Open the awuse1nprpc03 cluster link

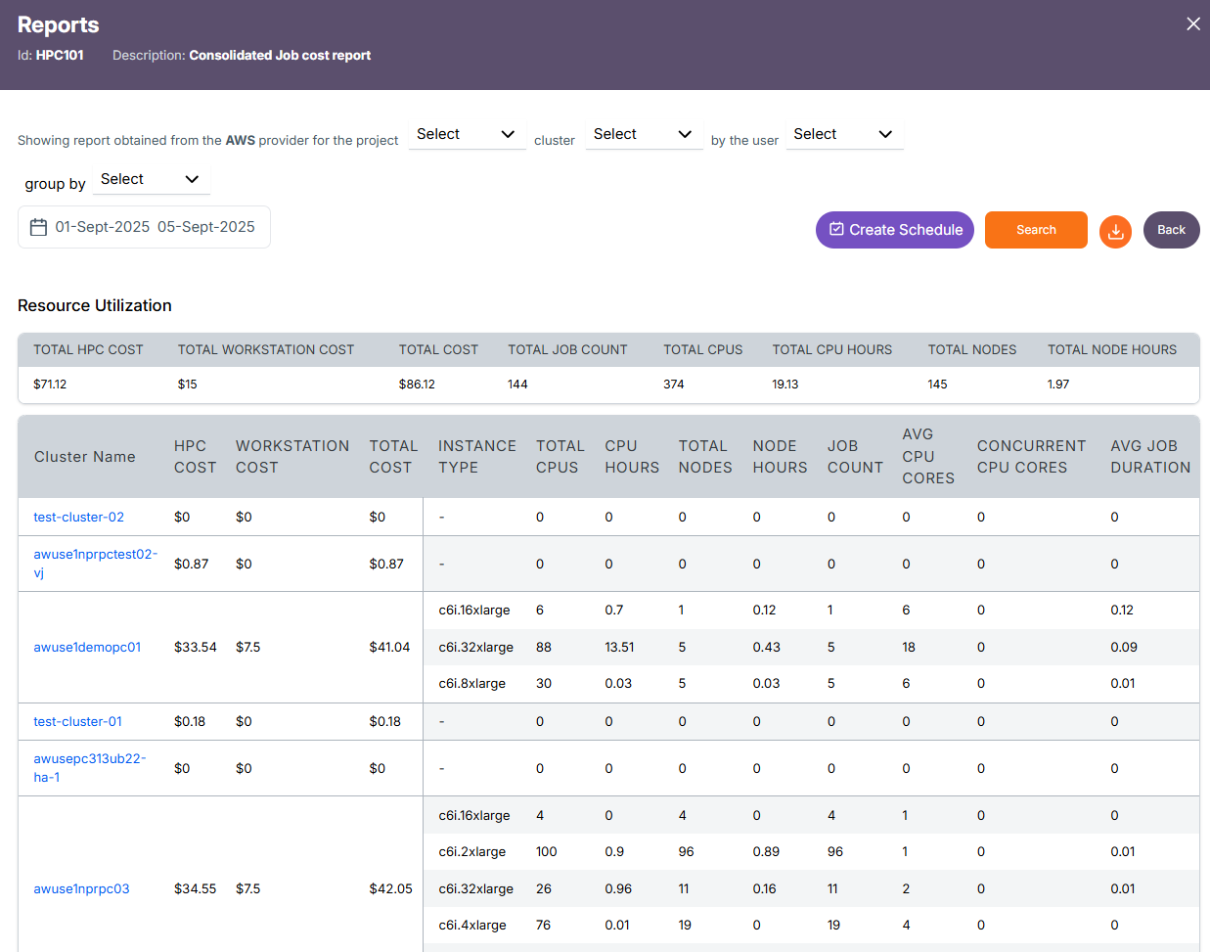81,888
